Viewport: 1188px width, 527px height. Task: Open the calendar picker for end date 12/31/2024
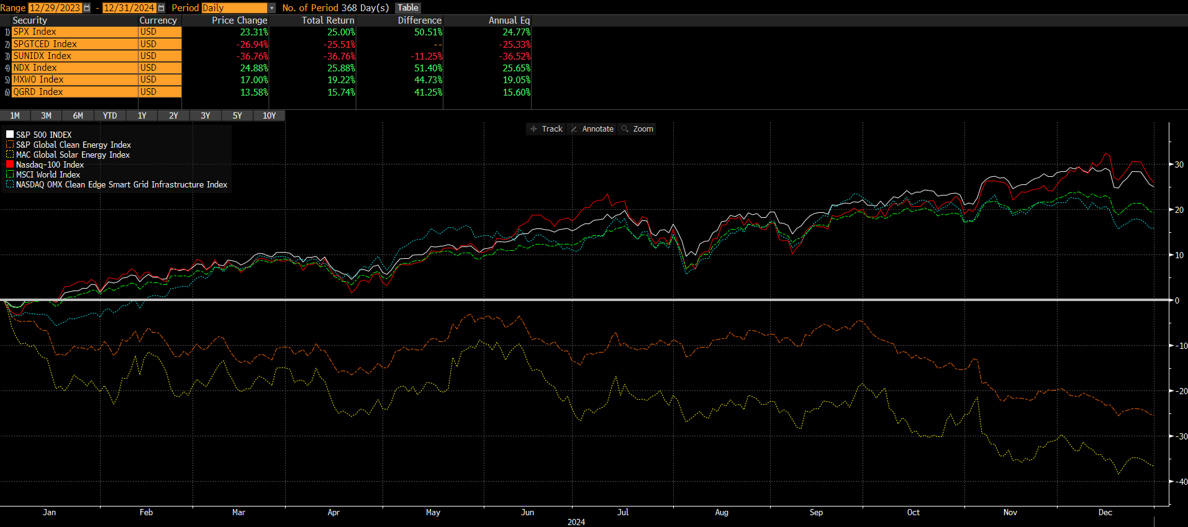click(x=161, y=8)
